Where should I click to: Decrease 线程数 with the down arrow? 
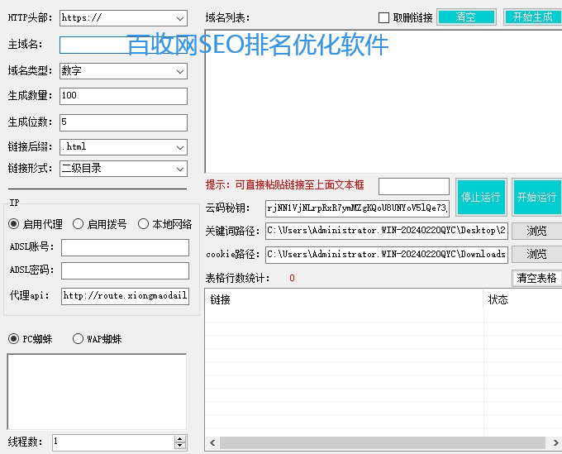(180, 446)
